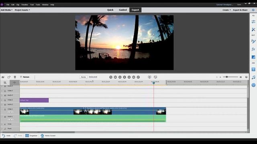Mute the Audio 1 track
Image resolution: width=257 pixels, height=144 pixels.
pyautogui.click(x=5, y=117)
